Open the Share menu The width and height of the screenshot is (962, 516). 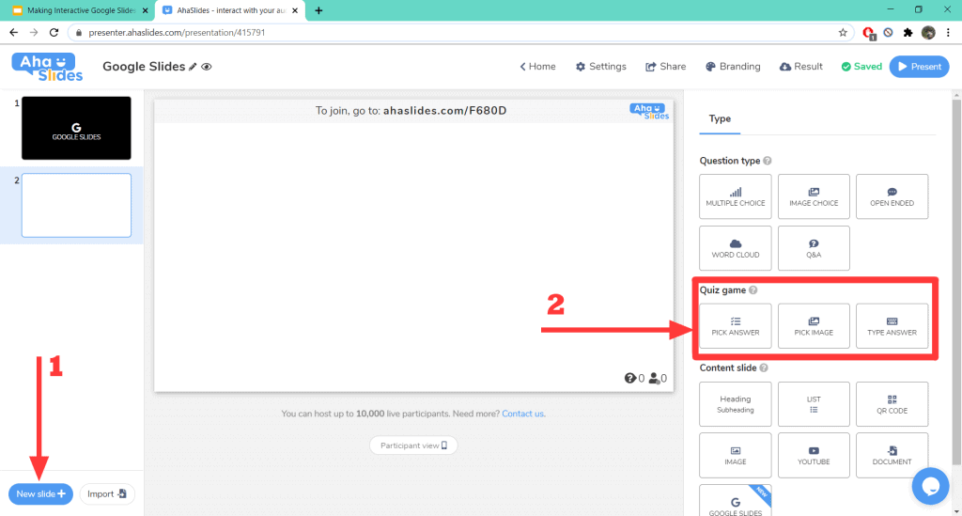(666, 67)
